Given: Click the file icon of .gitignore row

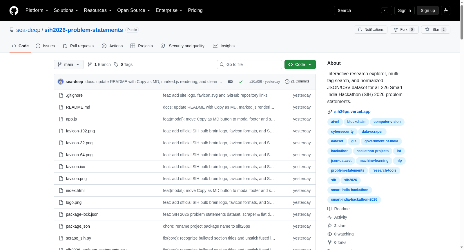Looking at the screenshot, I should [x=61, y=95].
